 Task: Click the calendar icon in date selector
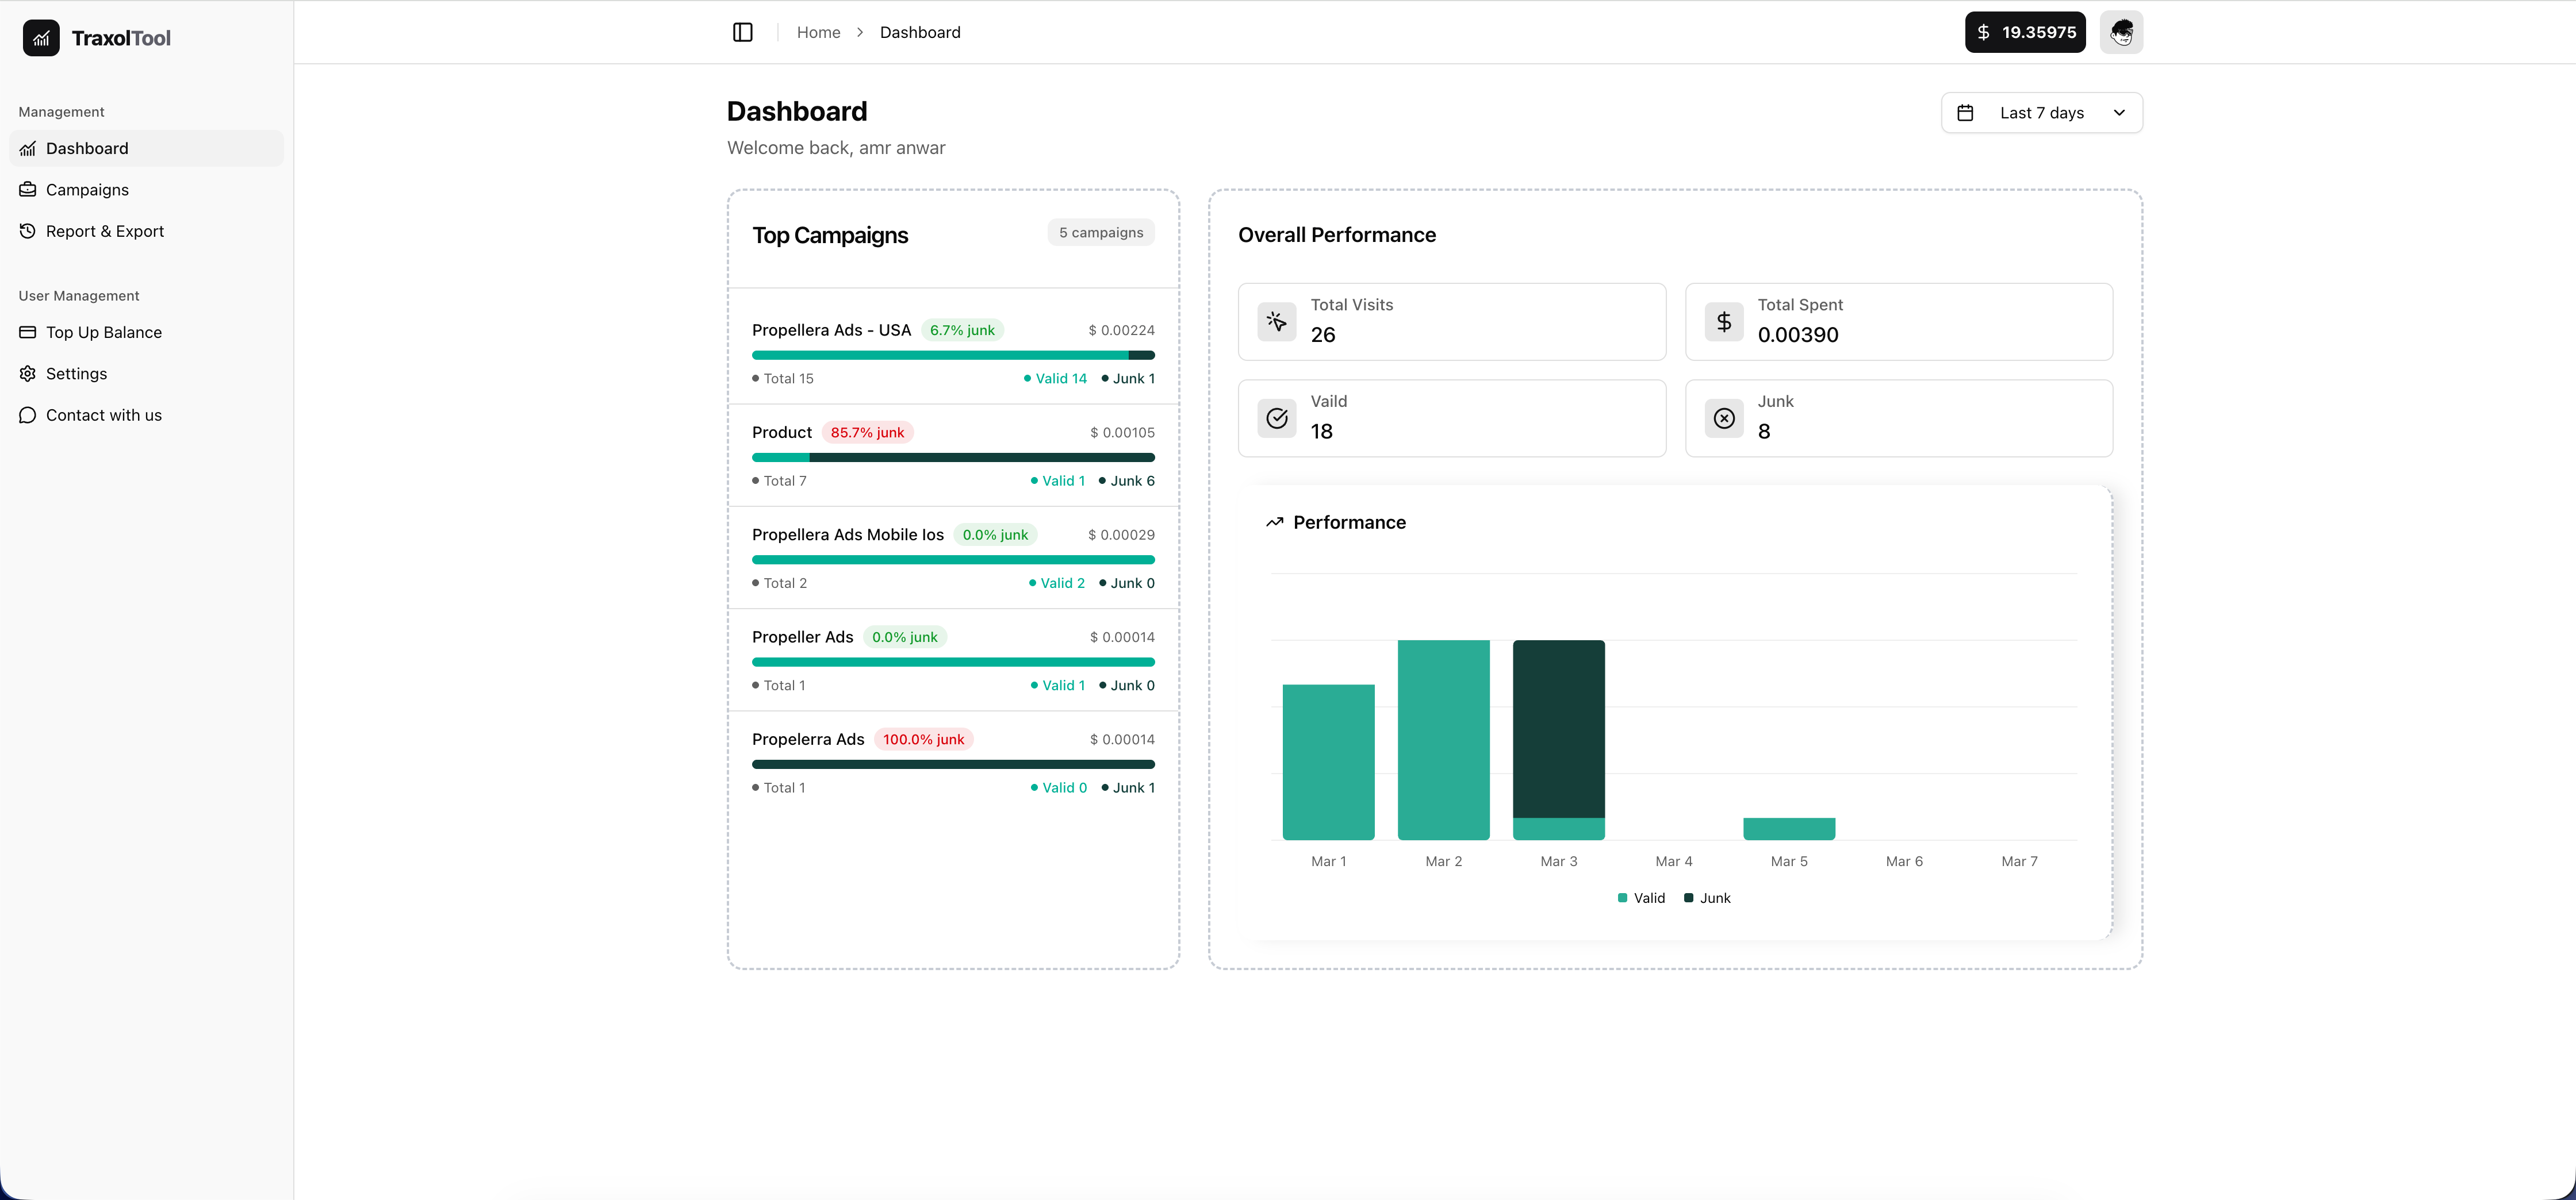coord(1964,113)
